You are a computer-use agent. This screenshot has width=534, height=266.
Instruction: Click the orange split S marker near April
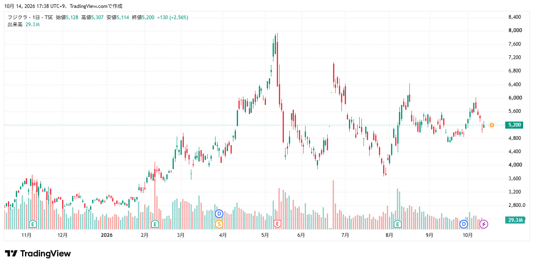219,224
